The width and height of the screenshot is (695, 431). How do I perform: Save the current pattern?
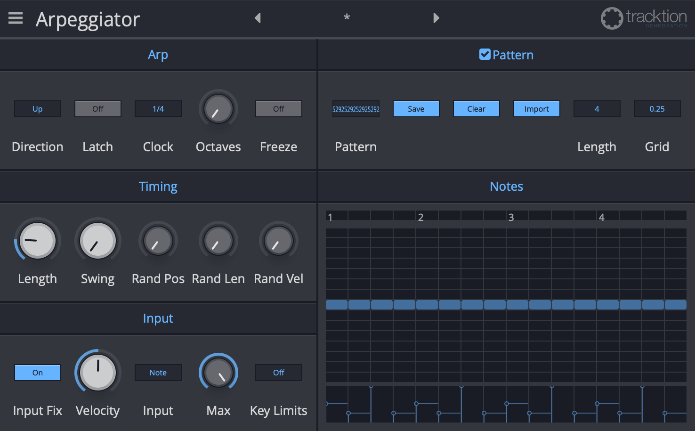(x=416, y=108)
